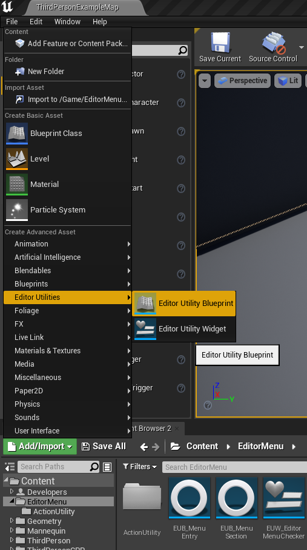Open the EUB_MenuEntry asset thumbnail
Screen dimensions: 307x550
[190, 497]
